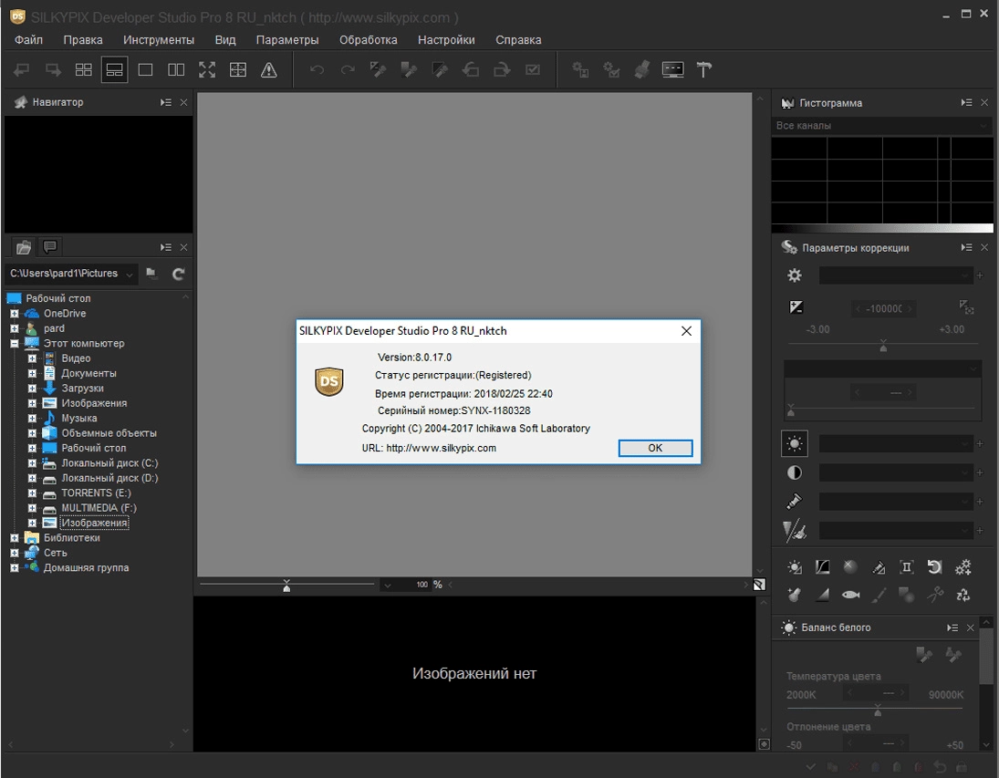Select the white balance sun icon
Viewport: 999px width, 778px height.
click(x=795, y=443)
